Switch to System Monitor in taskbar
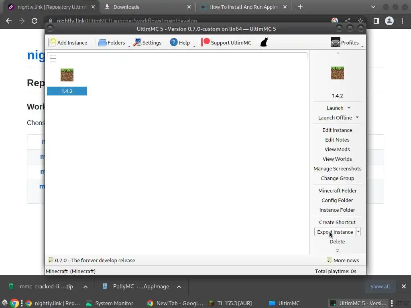 (110, 303)
